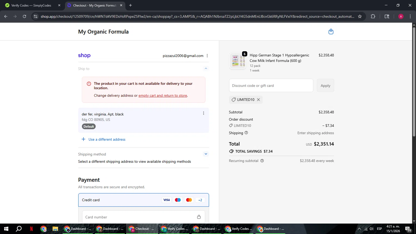This screenshot has width=416, height=234.
Task: Remove the LIMITED10 discount code
Action: (258, 100)
